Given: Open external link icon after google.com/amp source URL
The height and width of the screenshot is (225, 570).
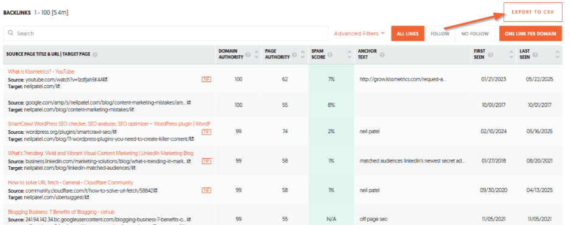Looking at the screenshot, I should pyautogui.click(x=189, y=103).
